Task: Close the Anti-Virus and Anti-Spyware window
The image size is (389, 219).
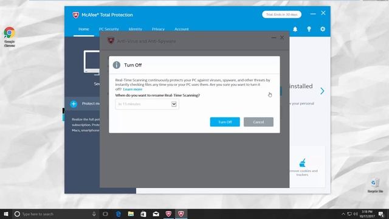Action: click(282, 38)
